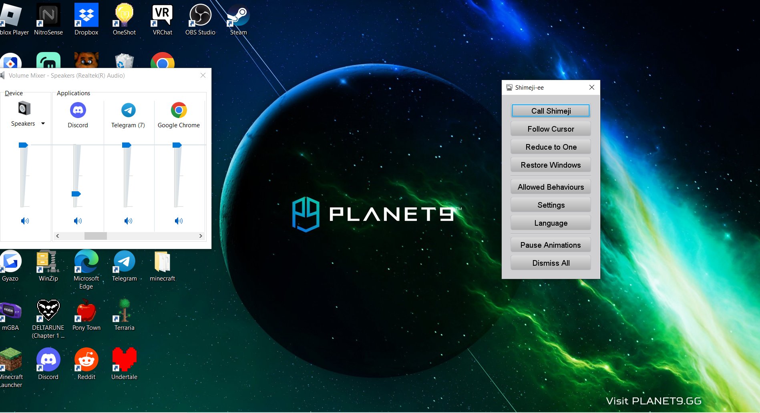
Task: Open Speakers device properties via its icon
Action: 24,108
